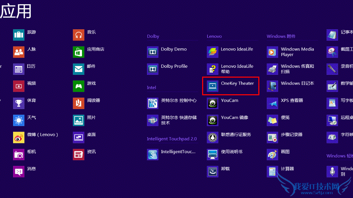Select the Intelligent Touchpad 2.0 group header

point(172,139)
